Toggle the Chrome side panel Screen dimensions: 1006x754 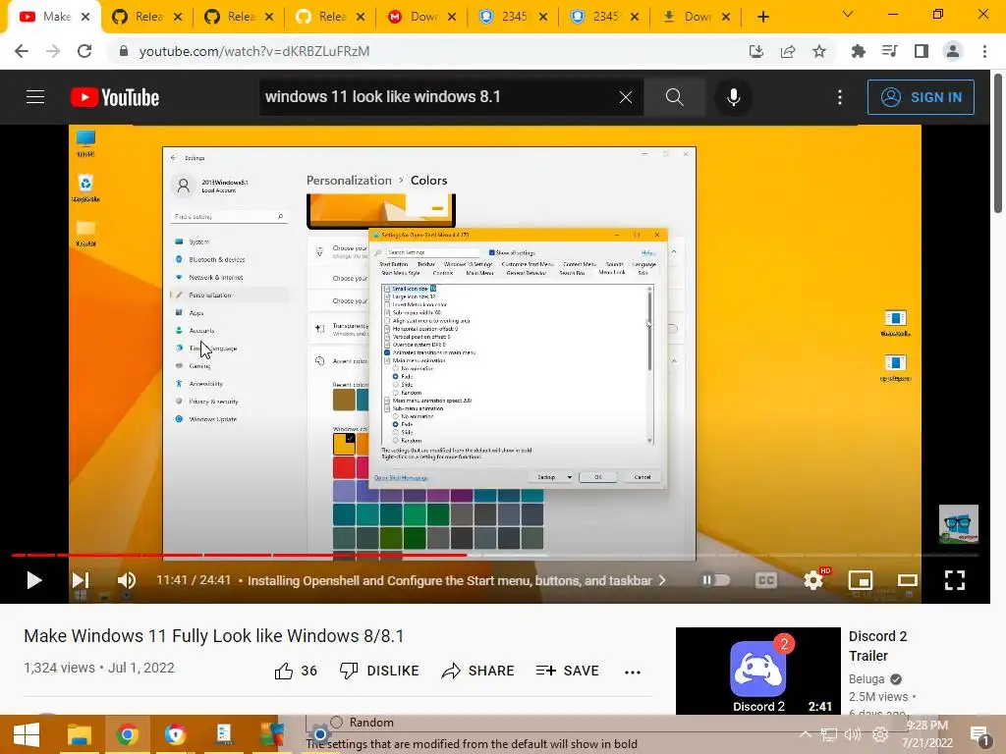coord(922,51)
